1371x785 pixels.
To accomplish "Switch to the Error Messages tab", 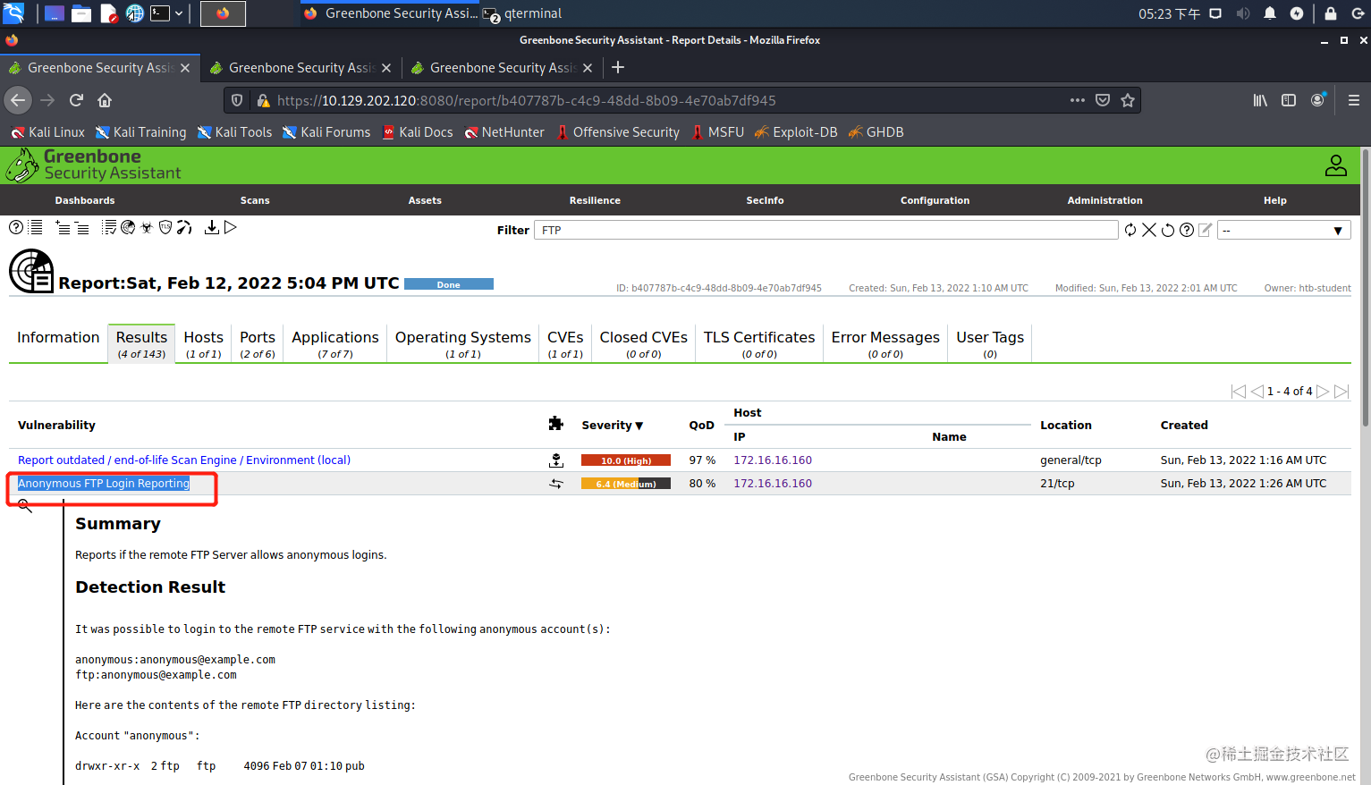I will [885, 343].
